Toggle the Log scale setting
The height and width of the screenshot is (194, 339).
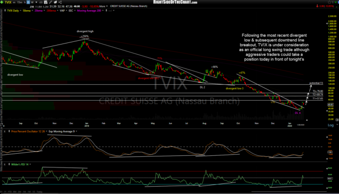click(331, 125)
